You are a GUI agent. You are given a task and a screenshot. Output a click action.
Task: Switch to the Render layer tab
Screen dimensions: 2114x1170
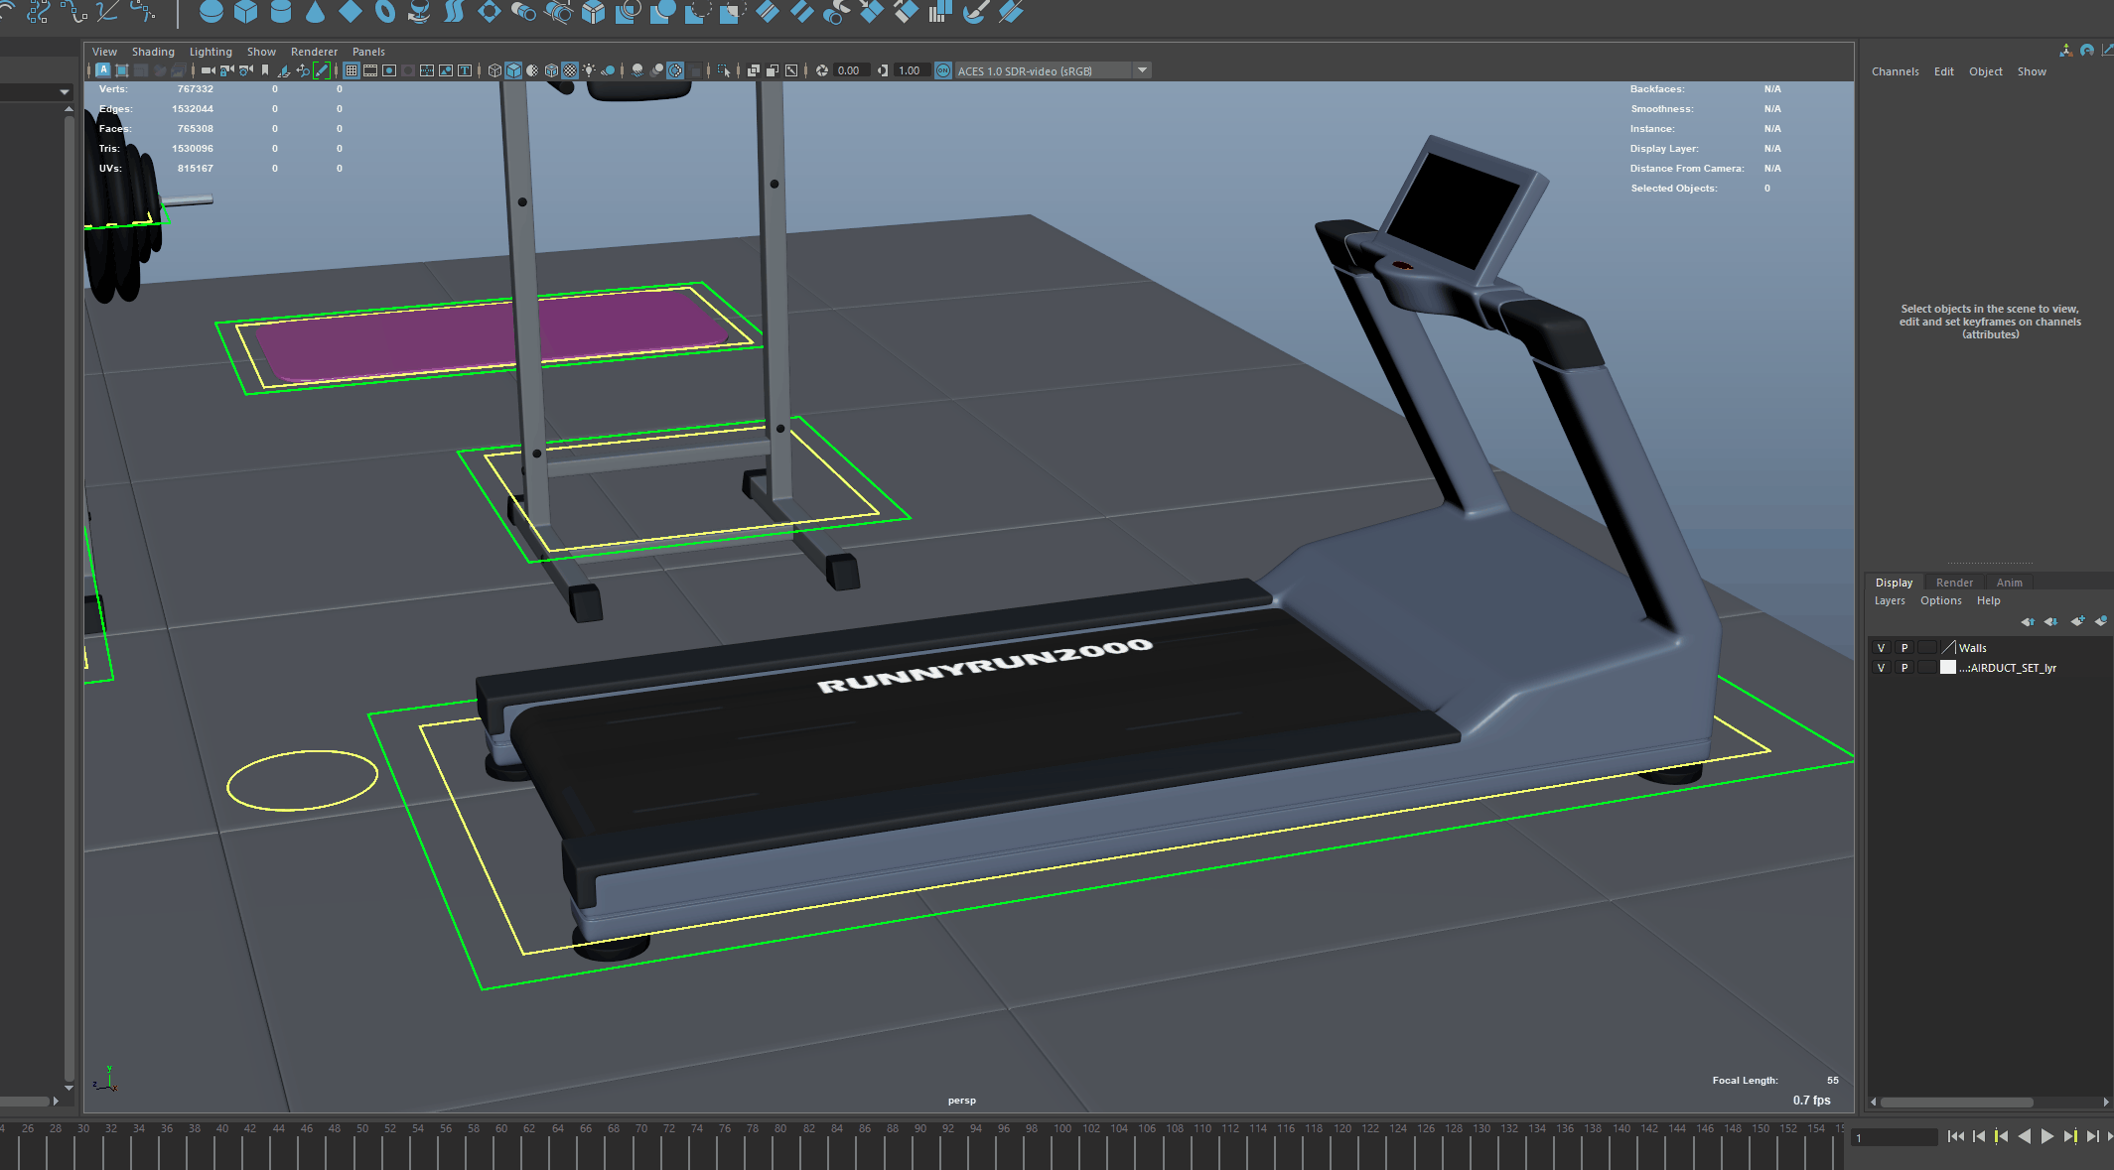1954,583
